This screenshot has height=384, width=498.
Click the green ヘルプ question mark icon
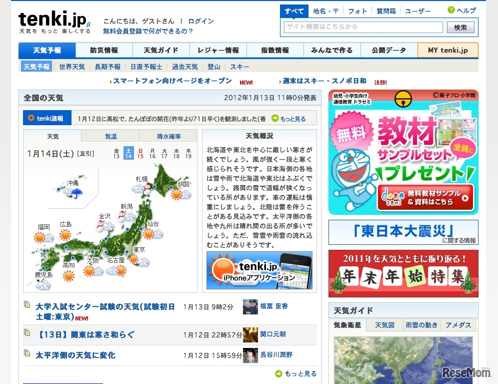[x=450, y=9]
